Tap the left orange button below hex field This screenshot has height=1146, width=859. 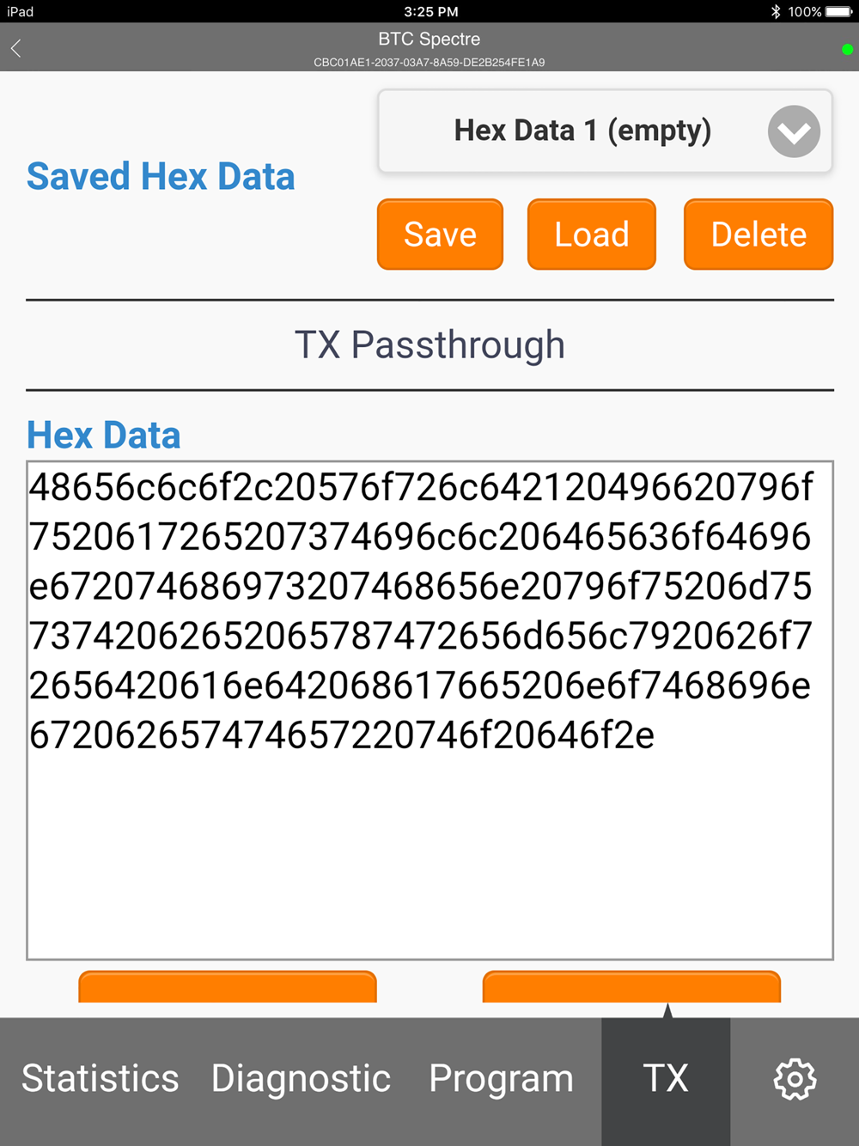coord(228,987)
